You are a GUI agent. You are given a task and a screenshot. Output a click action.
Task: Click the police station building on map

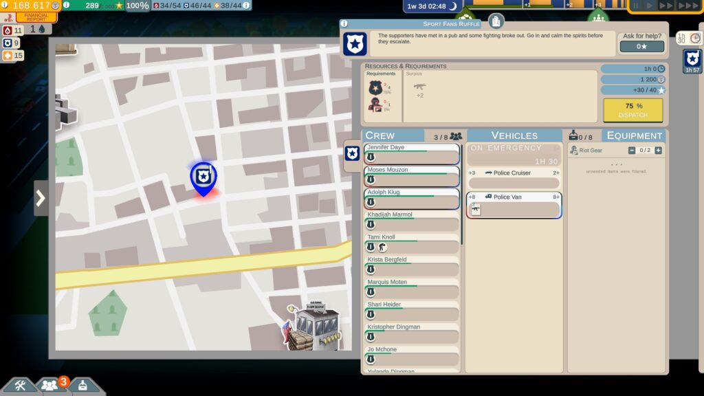(315, 326)
